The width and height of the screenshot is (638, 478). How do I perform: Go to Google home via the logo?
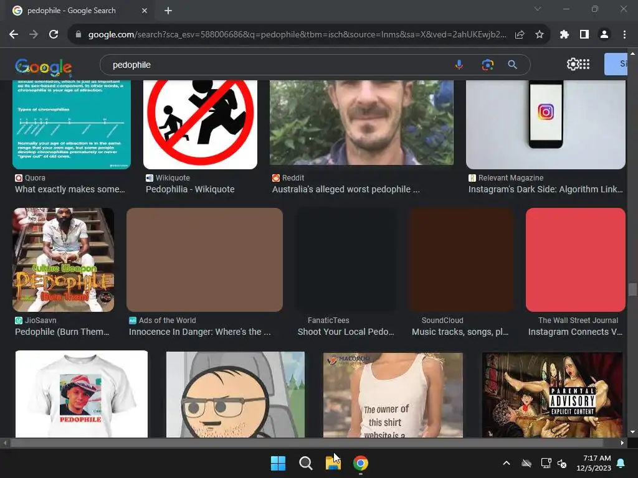[x=44, y=67]
